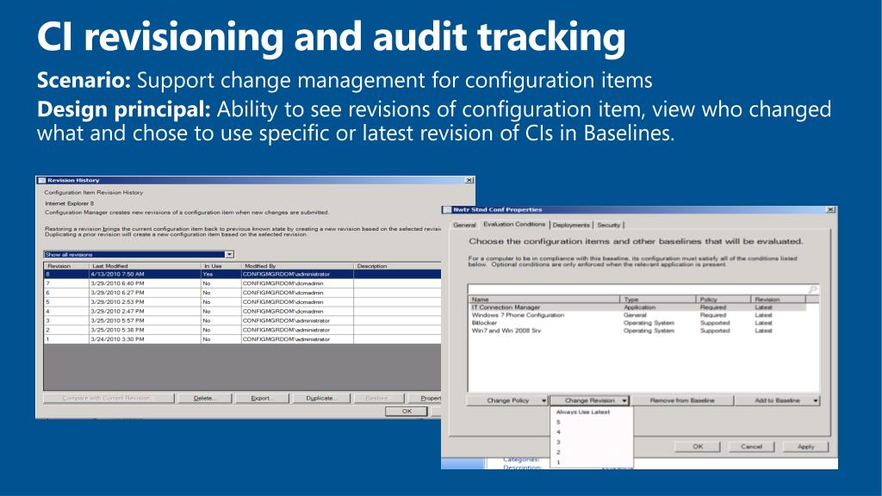Open the Deployments tab
This screenshot has width=882, height=496.
coord(571,225)
